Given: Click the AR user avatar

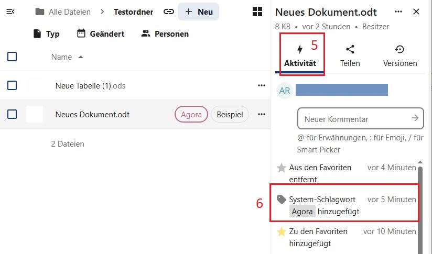Looking at the screenshot, I should tap(285, 90).
